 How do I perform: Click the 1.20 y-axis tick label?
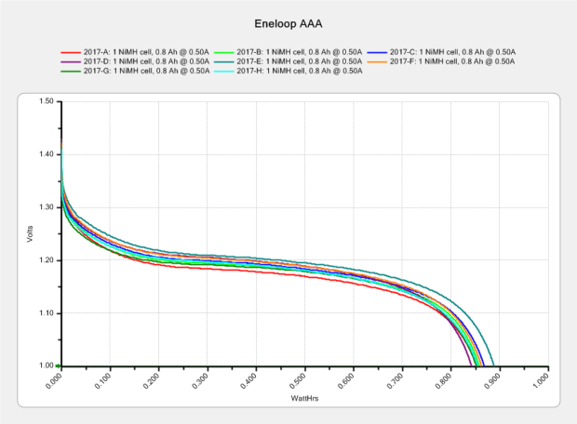click(47, 260)
